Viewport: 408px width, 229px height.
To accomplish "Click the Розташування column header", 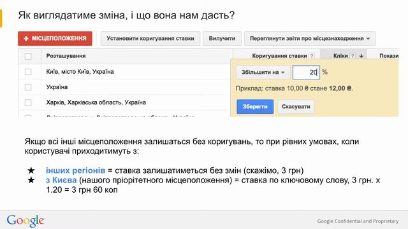I will (x=66, y=56).
